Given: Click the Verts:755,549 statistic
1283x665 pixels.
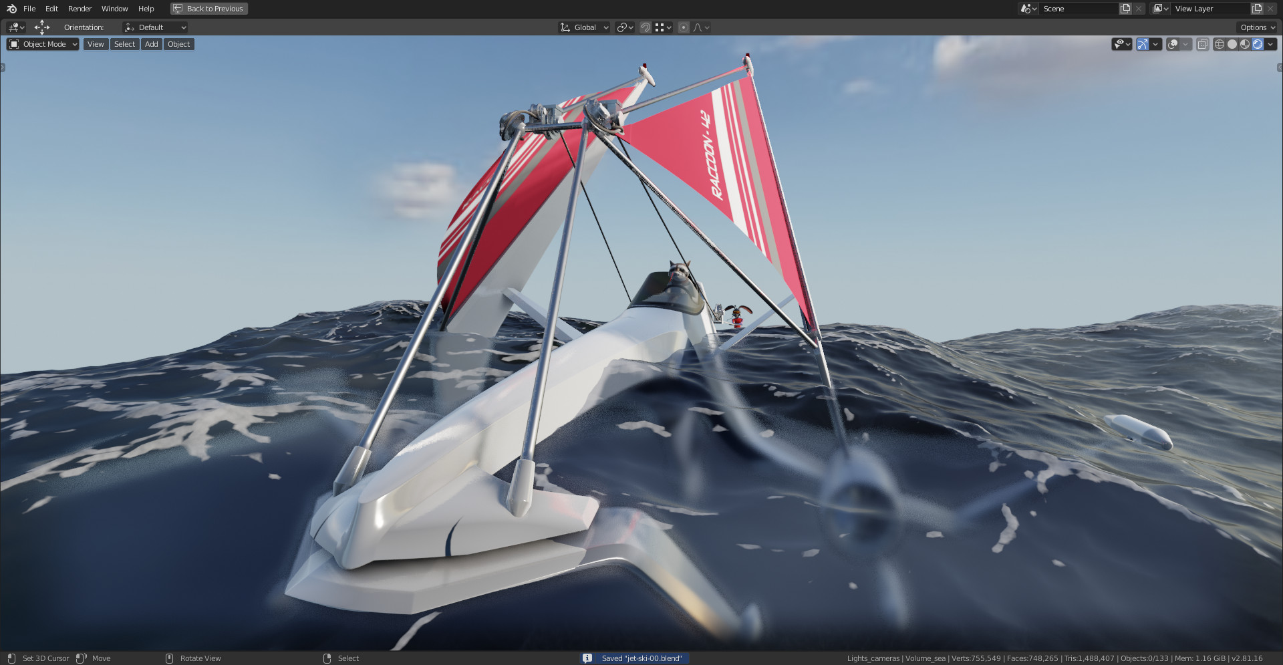Looking at the screenshot, I should click(976, 658).
